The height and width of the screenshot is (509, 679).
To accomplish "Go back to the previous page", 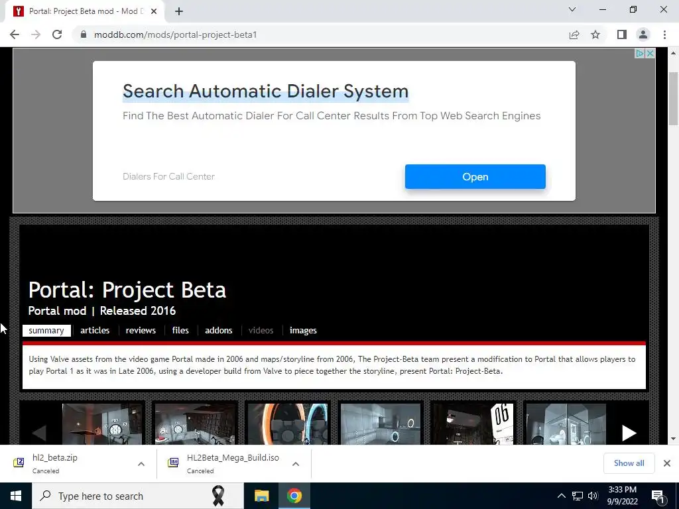I will (15, 34).
